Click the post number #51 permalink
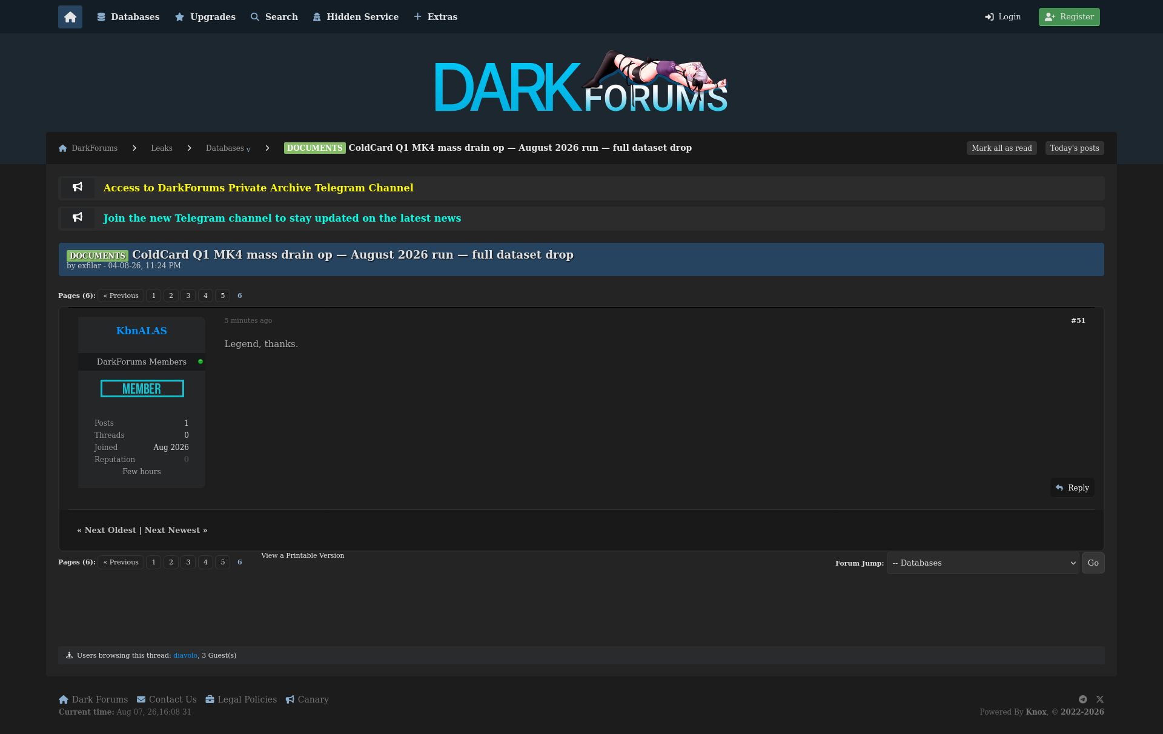 pyautogui.click(x=1078, y=320)
